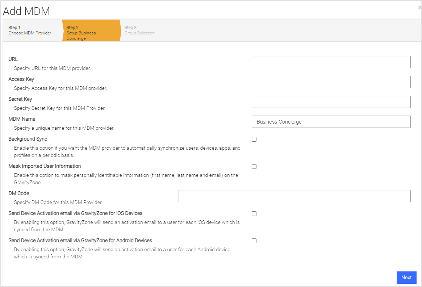The image size is (422, 287).
Task: Click the Secret Key label
Action: (x=20, y=99)
